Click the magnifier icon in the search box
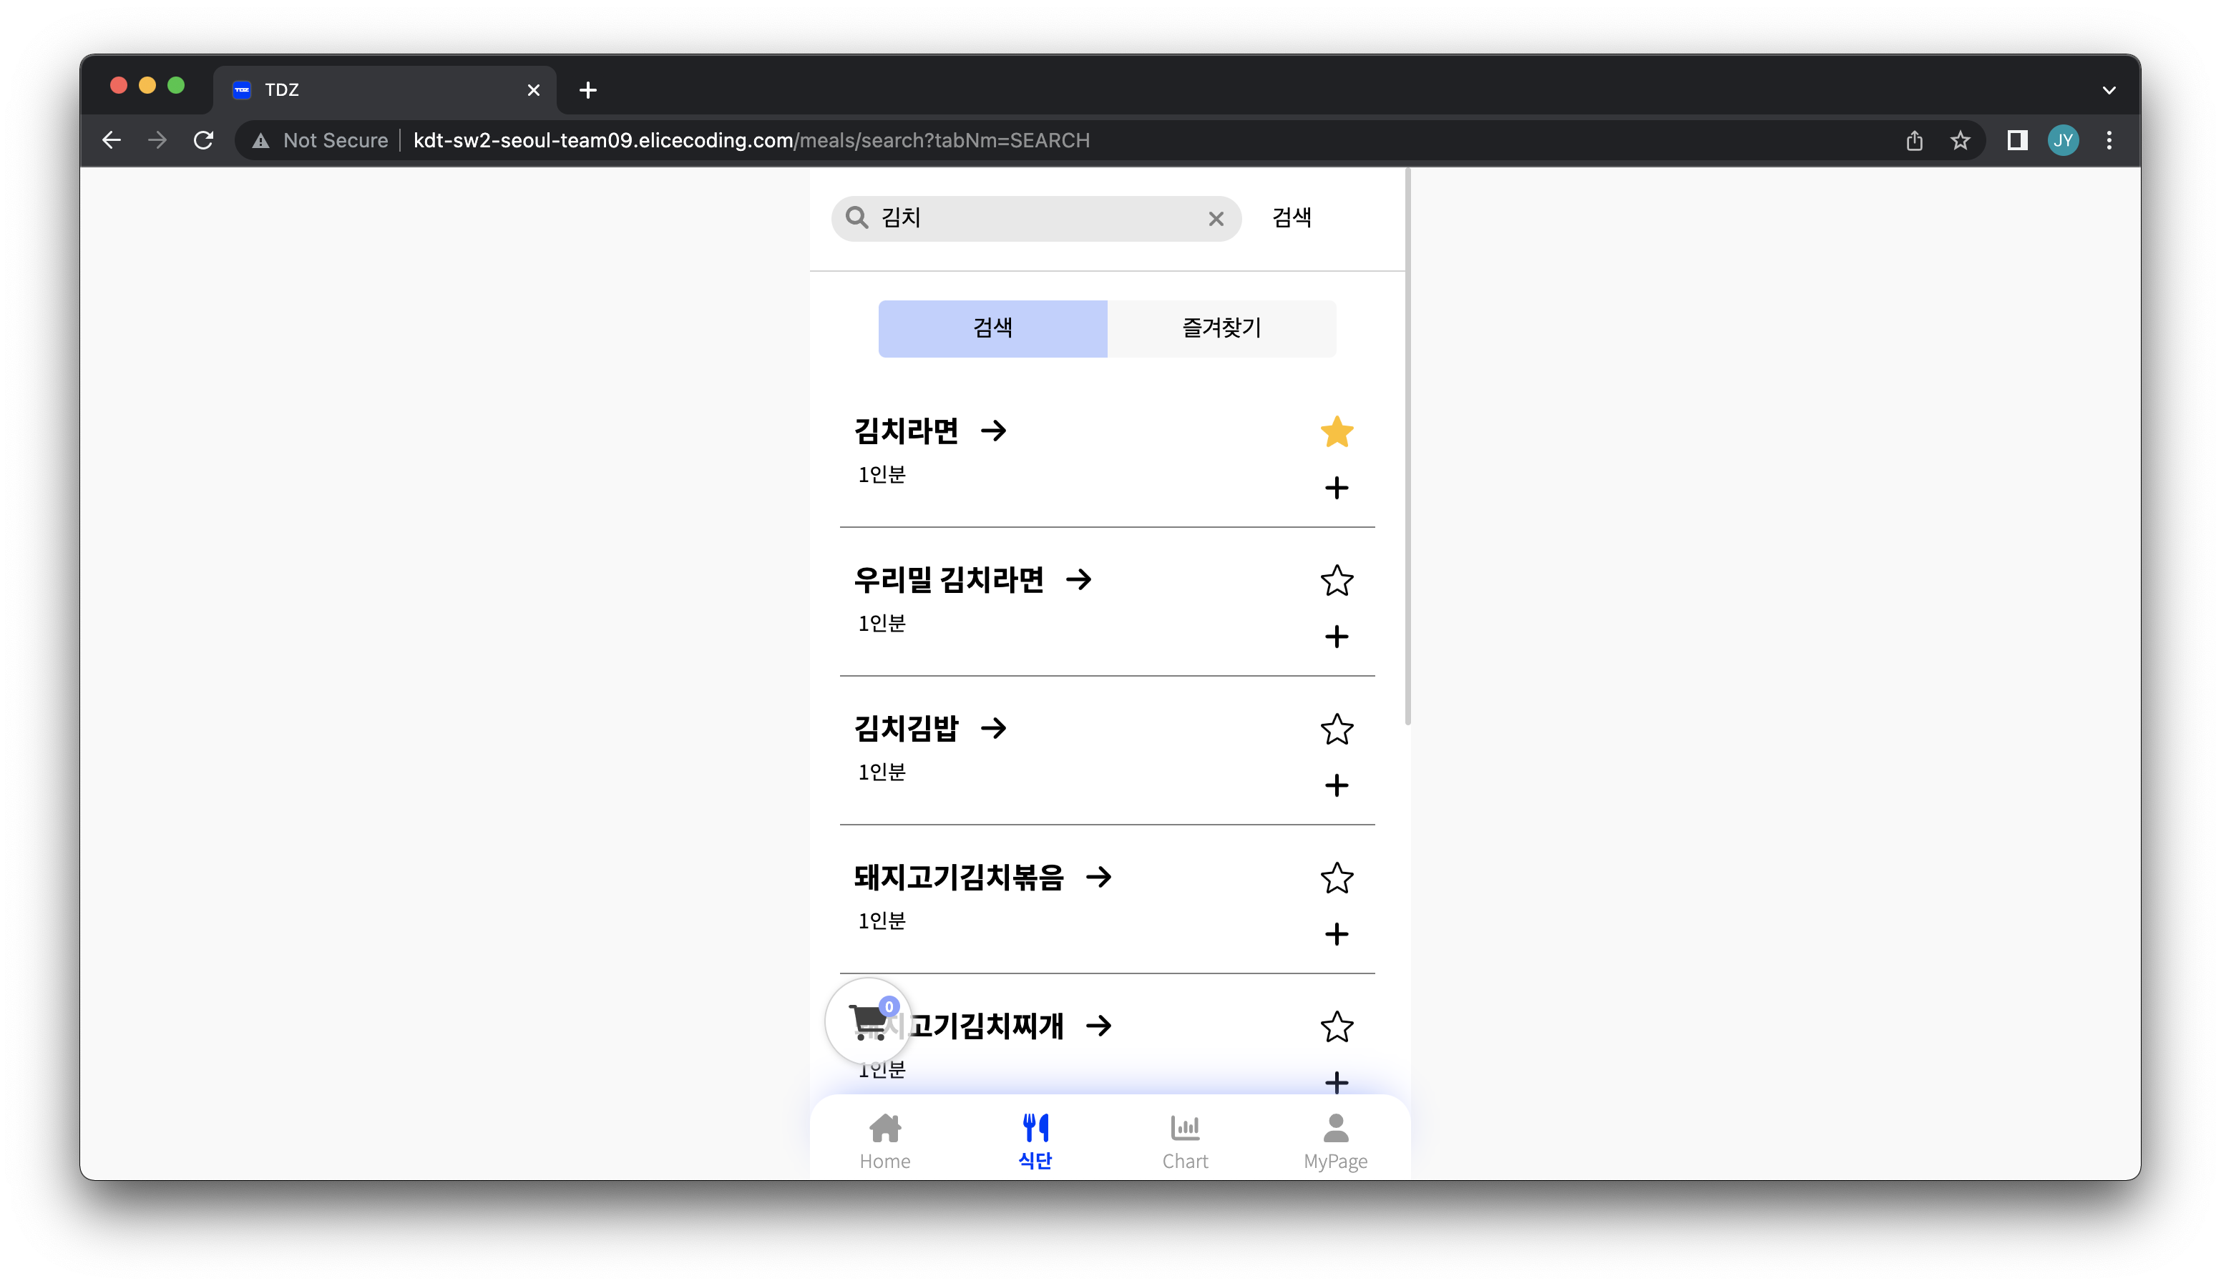This screenshot has width=2221, height=1286. pyautogui.click(x=856, y=217)
